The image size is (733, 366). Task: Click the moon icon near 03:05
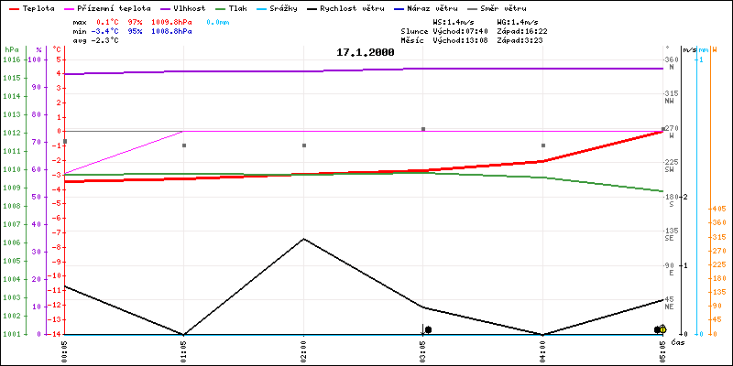[x=428, y=329]
